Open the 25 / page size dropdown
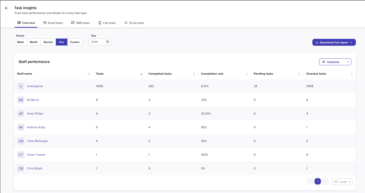 click(x=342, y=182)
